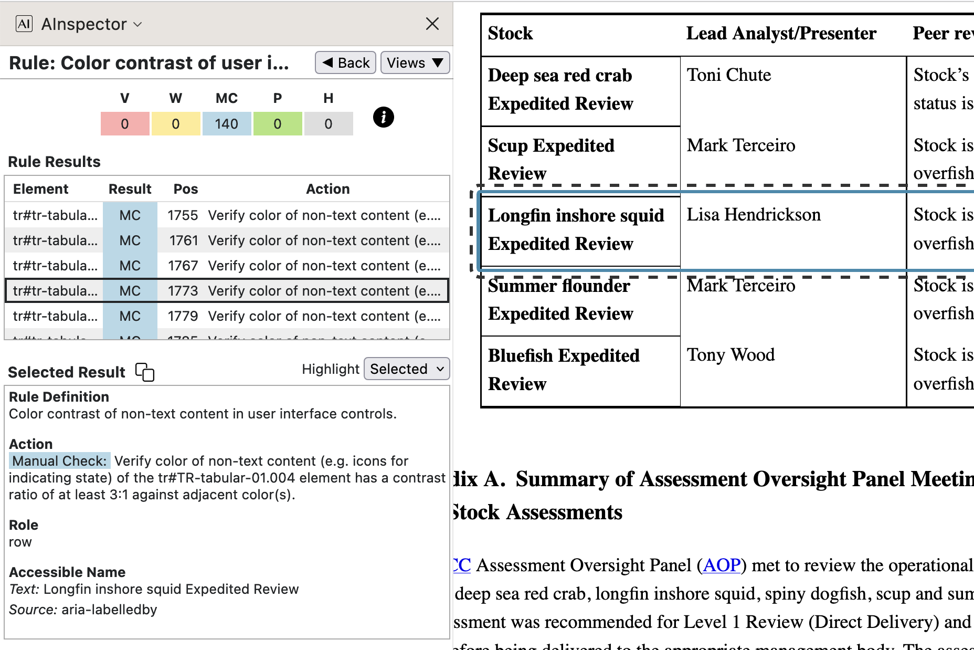Click the Element column header
Screen dimensions: 974x650
pyautogui.click(x=41, y=189)
